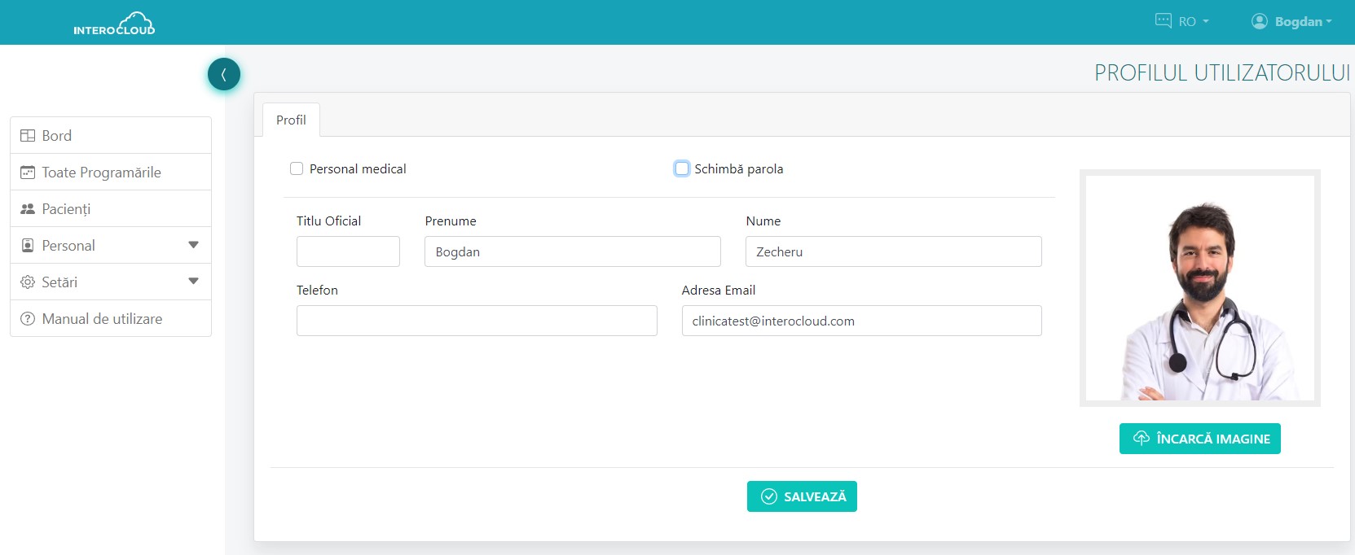The height and width of the screenshot is (555, 1355).
Task: Expand the Setări submenu arrow
Action: (193, 282)
